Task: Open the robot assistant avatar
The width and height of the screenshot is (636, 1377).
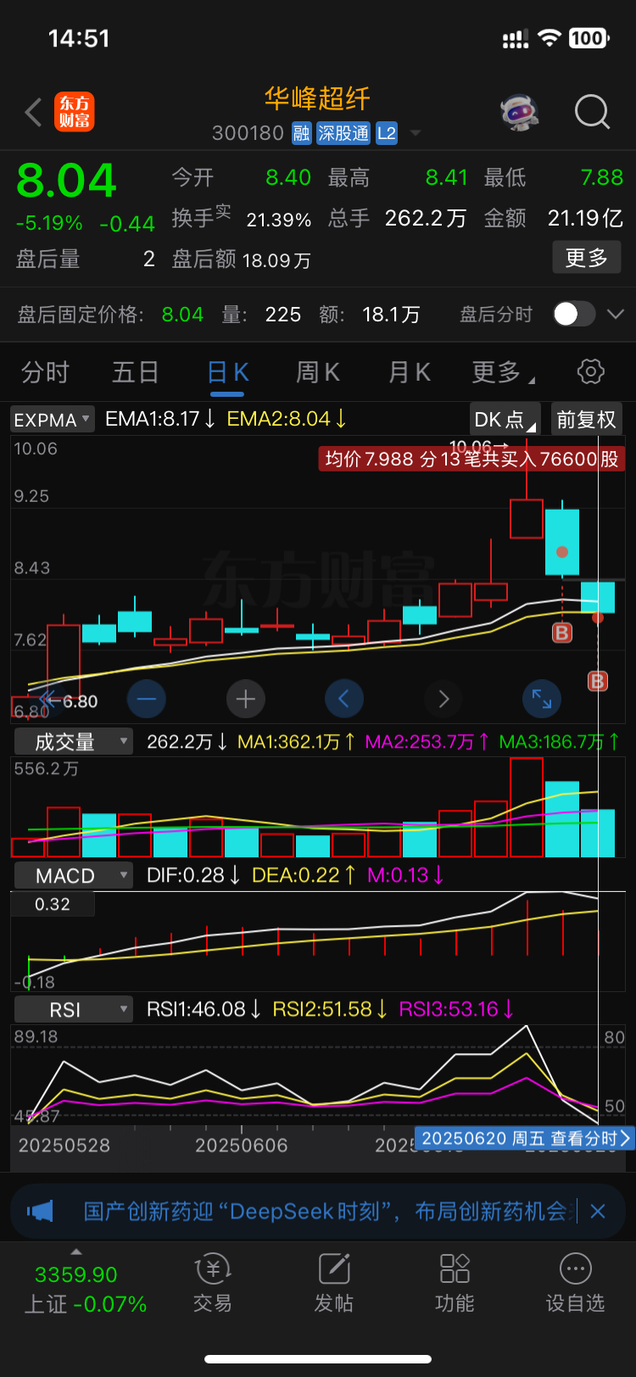Action: pyautogui.click(x=519, y=112)
